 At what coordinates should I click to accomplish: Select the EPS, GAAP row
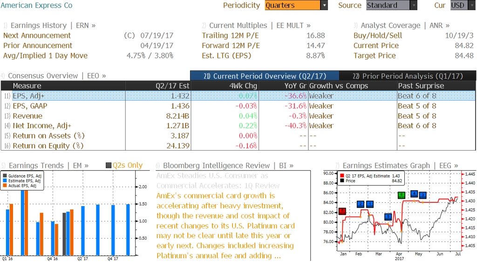pos(238,106)
